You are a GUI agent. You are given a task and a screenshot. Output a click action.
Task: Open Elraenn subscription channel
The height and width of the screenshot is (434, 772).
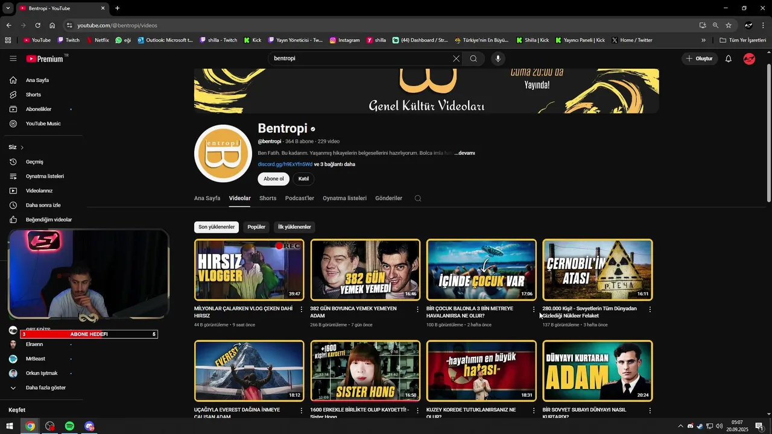[x=34, y=344]
